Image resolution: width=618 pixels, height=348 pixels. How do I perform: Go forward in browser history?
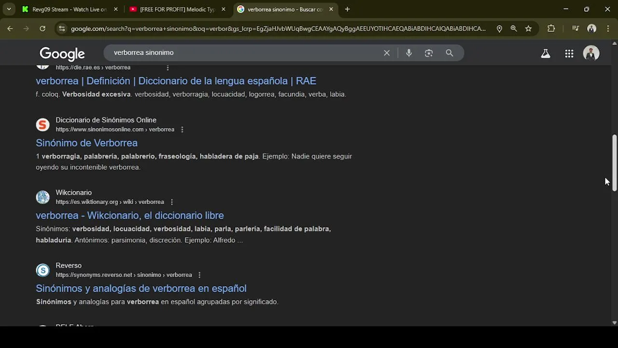(x=26, y=29)
